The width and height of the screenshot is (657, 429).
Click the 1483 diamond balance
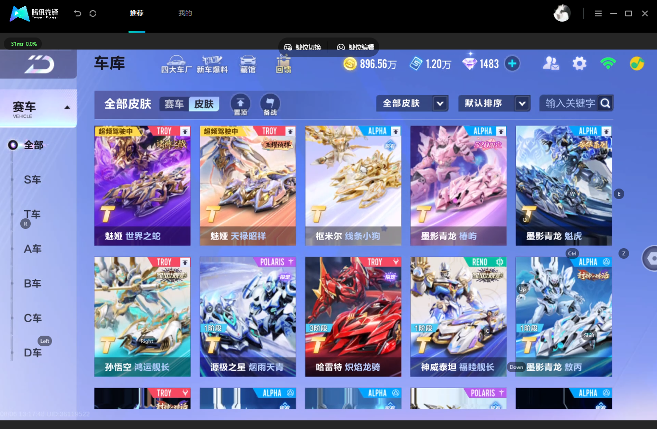coord(490,64)
